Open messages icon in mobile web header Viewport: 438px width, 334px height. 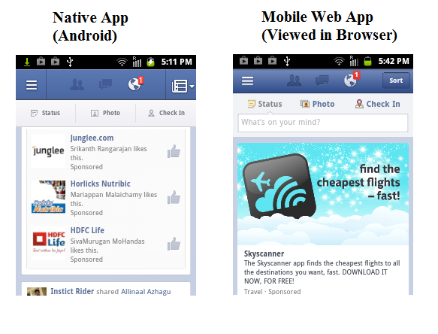tap(322, 80)
